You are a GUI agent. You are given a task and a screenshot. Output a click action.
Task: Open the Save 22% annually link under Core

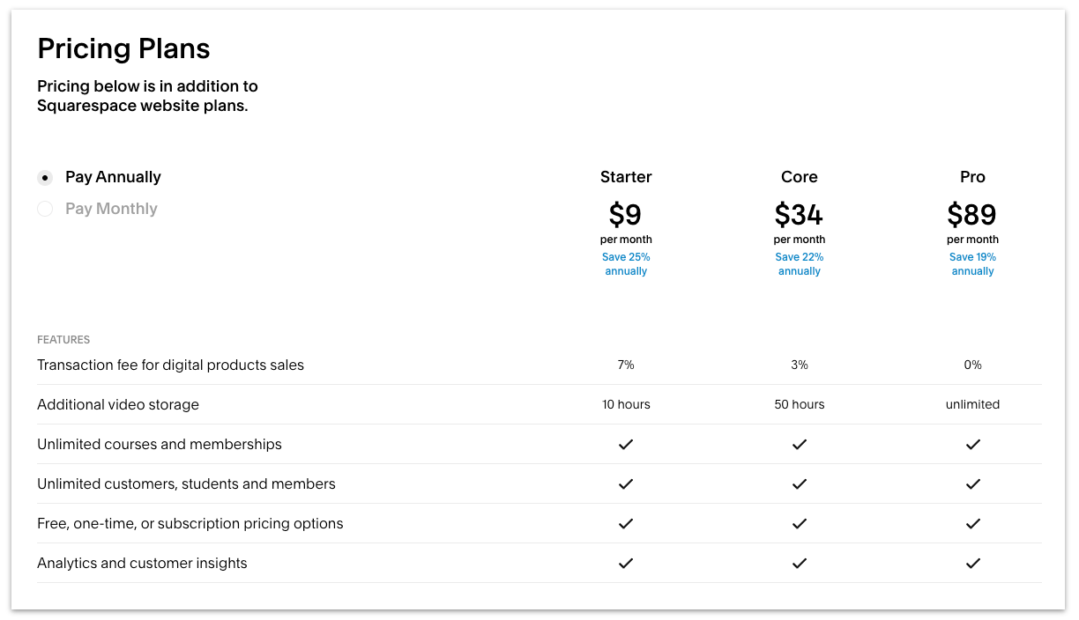point(799,263)
